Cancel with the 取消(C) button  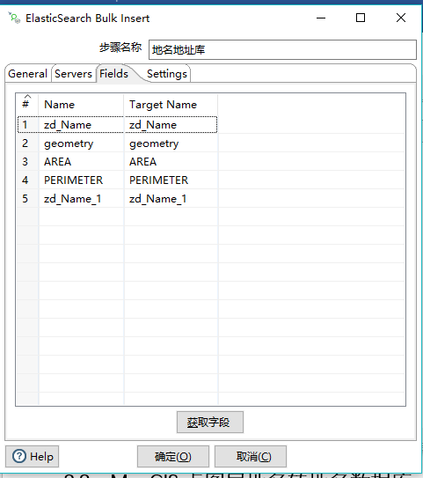251,456
